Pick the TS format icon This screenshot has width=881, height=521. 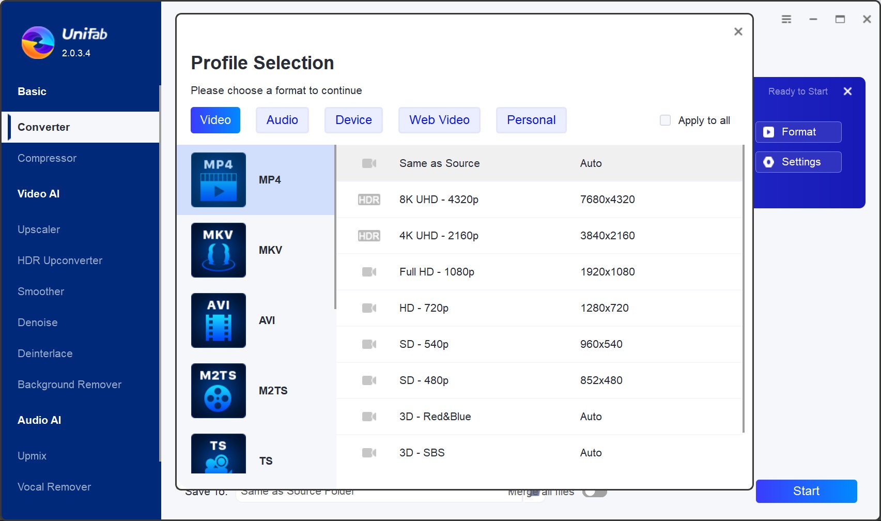pos(219,454)
